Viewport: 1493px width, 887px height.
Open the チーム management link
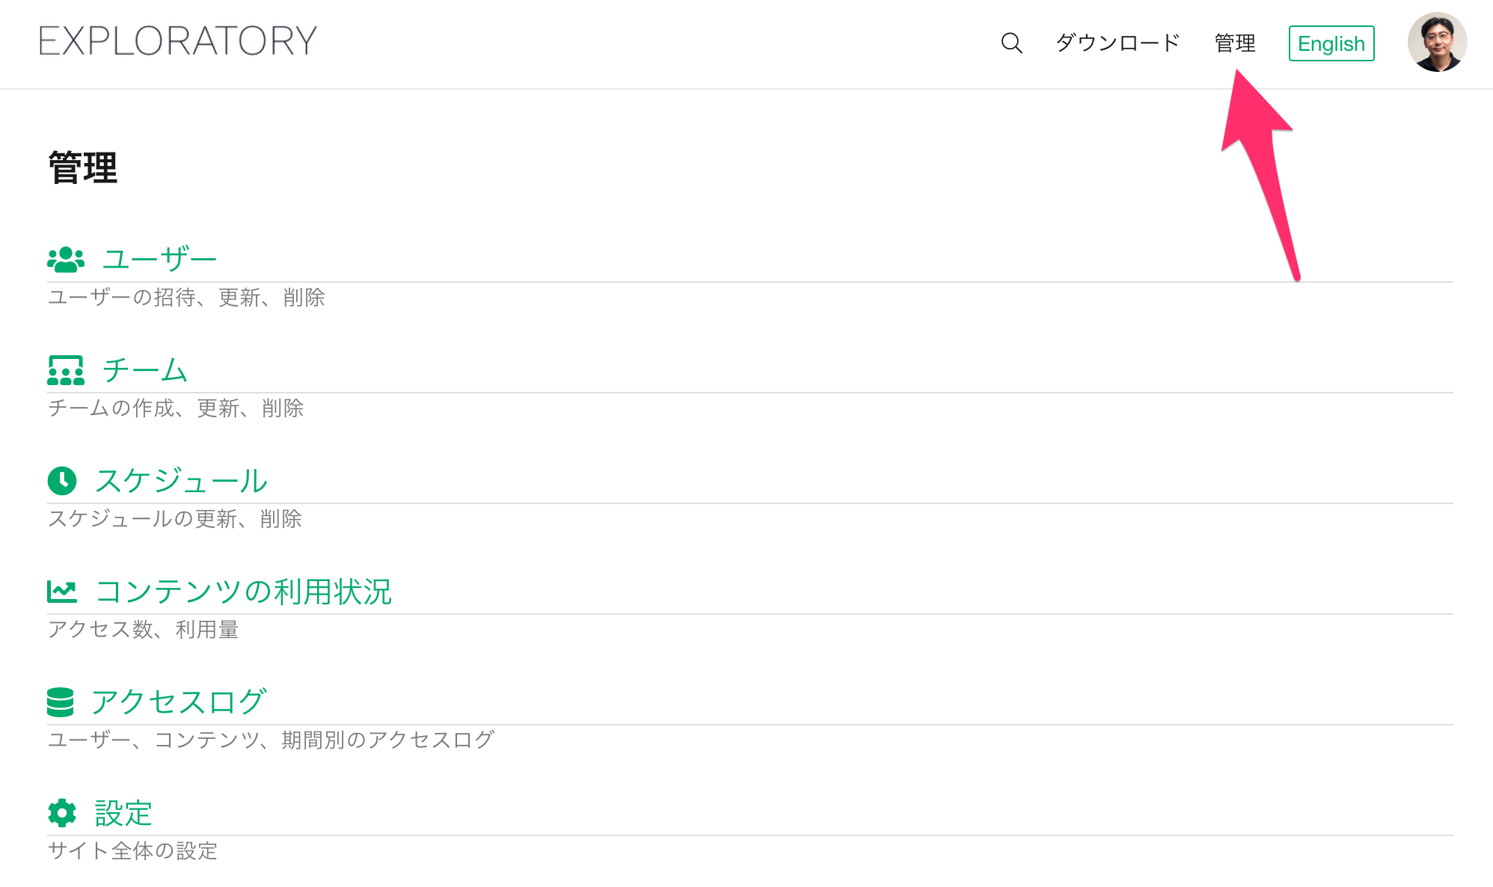coord(145,370)
